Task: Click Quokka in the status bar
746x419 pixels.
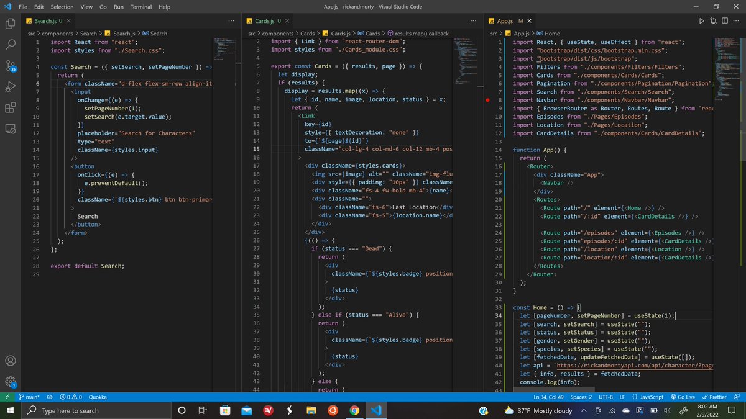Action: coord(98,397)
